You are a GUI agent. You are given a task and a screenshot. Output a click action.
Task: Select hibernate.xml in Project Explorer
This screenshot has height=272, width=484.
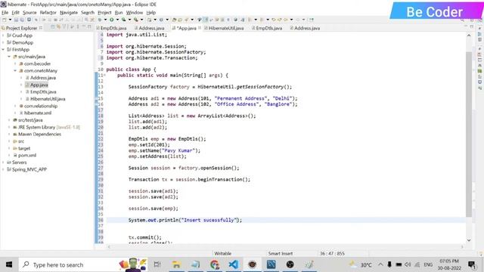(x=38, y=113)
